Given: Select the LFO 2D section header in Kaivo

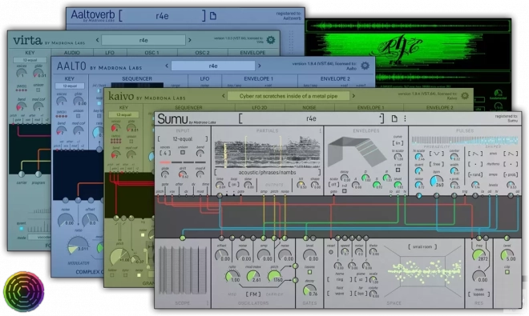Looking at the screenshot, I should [x=259, y=108].
